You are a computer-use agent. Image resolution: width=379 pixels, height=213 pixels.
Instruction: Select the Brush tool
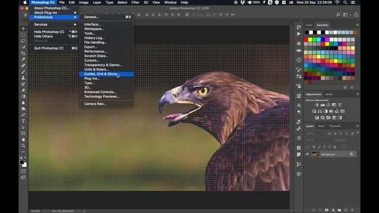pos(23,72)
